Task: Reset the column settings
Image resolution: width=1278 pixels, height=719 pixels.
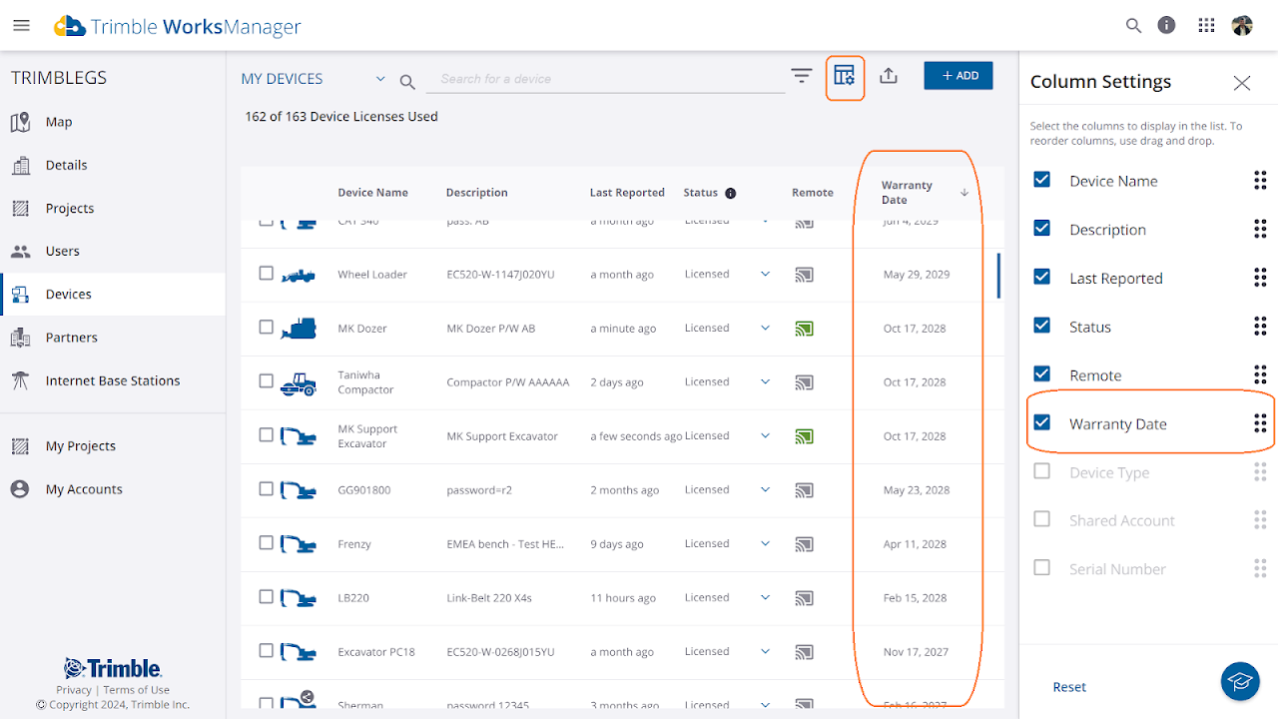Action: pos(1069,687)
